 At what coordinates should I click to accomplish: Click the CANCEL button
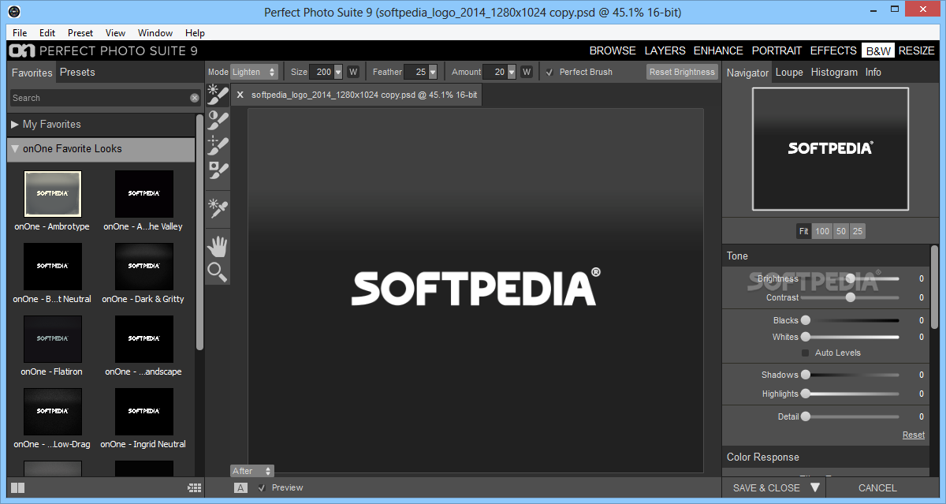[x=877, y=487]
